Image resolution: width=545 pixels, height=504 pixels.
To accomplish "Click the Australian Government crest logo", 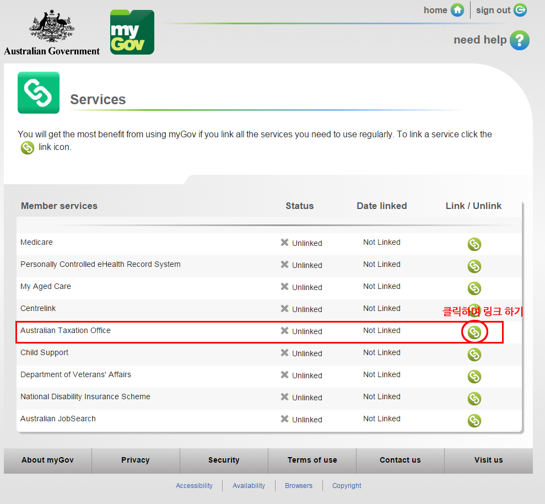I will [x=52, y=33].
